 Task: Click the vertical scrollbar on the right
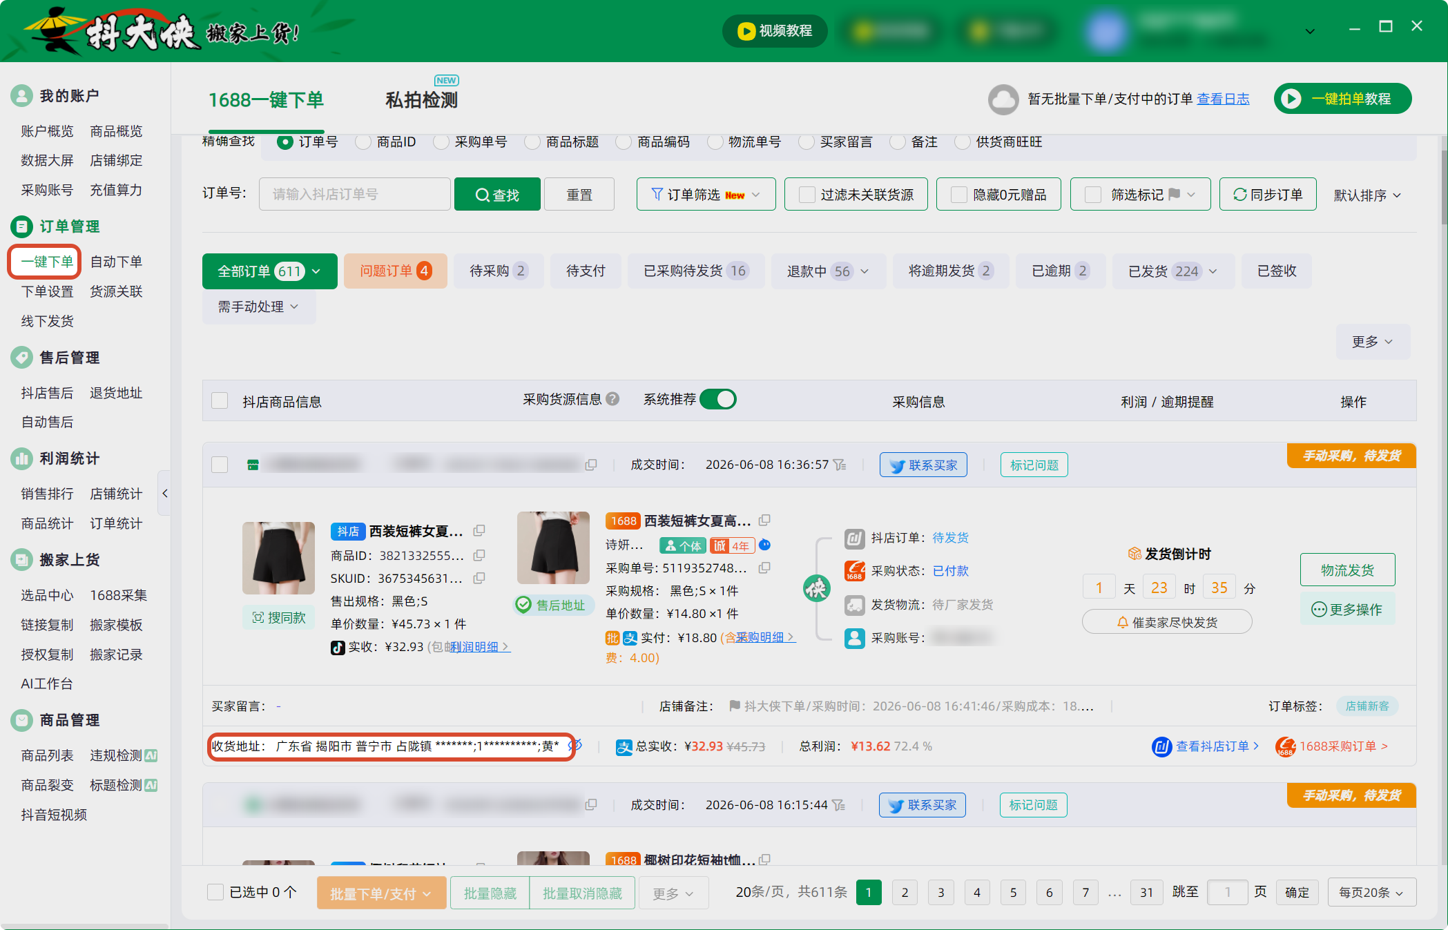pyautogui.click(x=1443, y=188)
